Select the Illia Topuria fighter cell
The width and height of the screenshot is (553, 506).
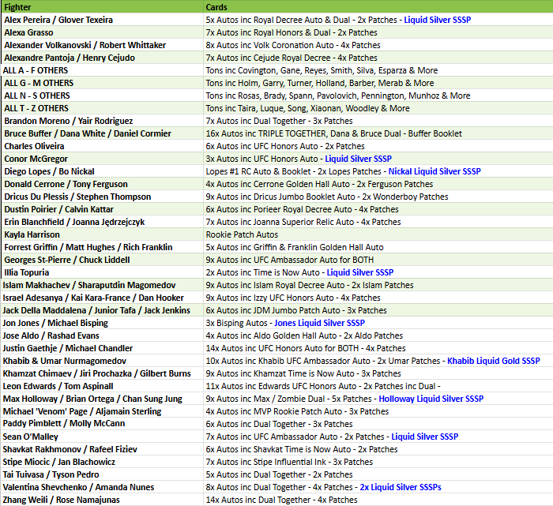29,272
